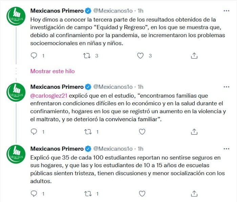Like the tweet about 35 de cada 100 estudiantes
The image size is (237, 202).
click(x=142, y=194)
